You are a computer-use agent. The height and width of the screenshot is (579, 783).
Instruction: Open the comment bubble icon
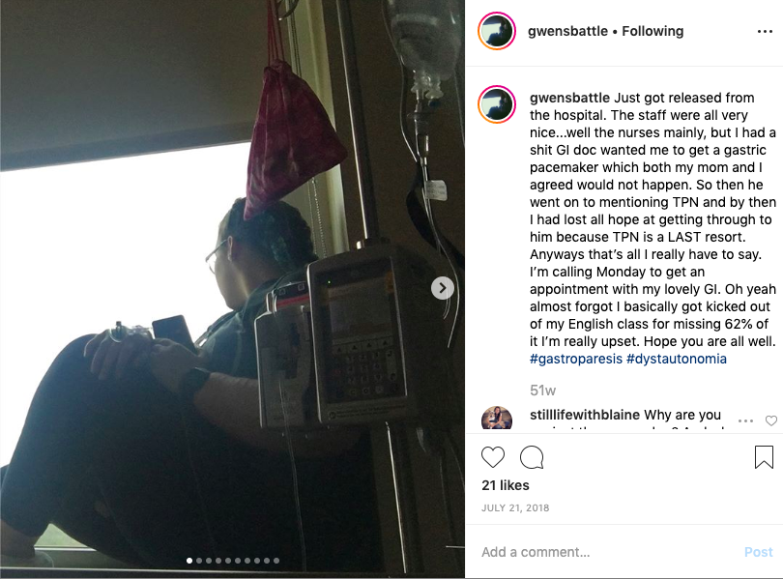coord(532,456)
